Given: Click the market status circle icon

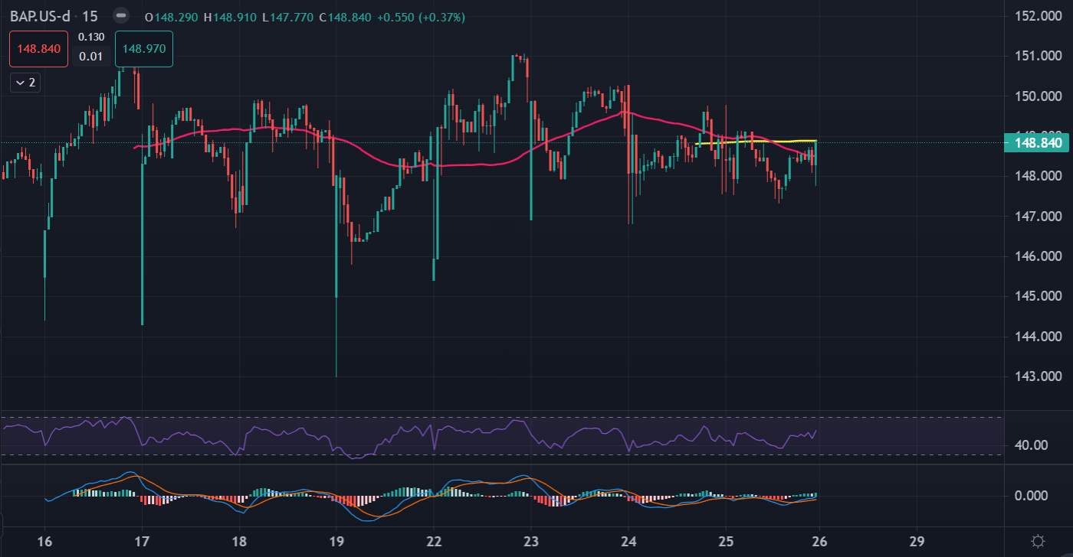Looking at the screenshot, I should coord(120,16).
